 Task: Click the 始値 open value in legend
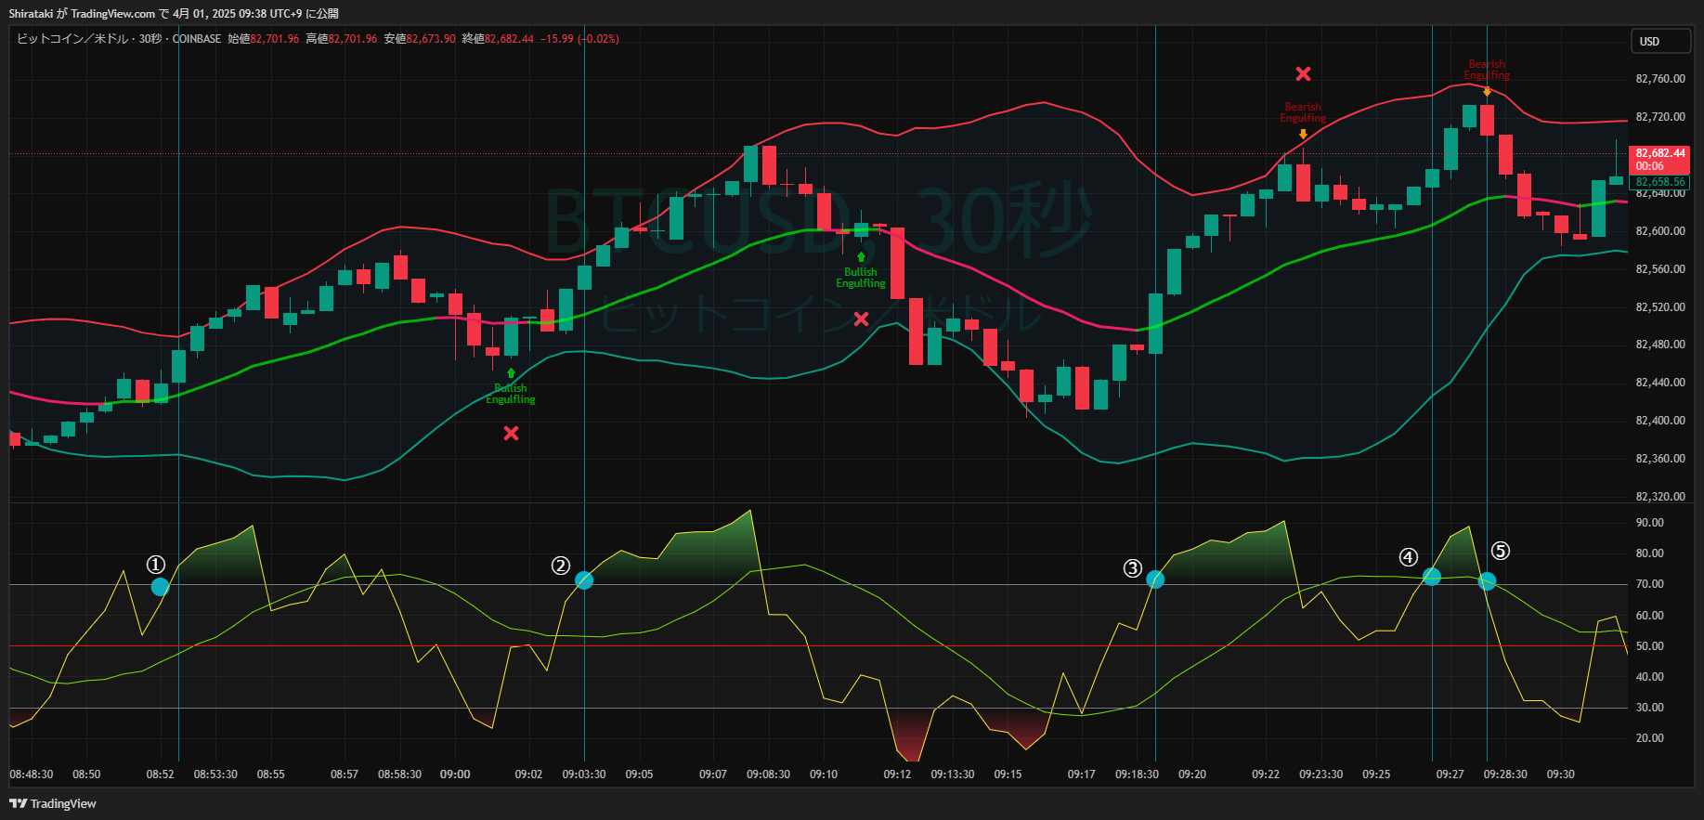[x=264, y=39]
